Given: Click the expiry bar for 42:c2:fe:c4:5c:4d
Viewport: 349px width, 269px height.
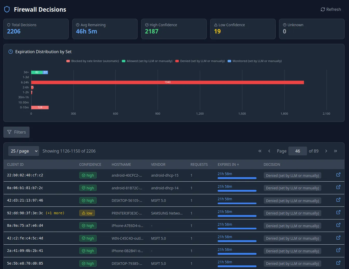Looking at the screenshot, I should pos(237,241).
